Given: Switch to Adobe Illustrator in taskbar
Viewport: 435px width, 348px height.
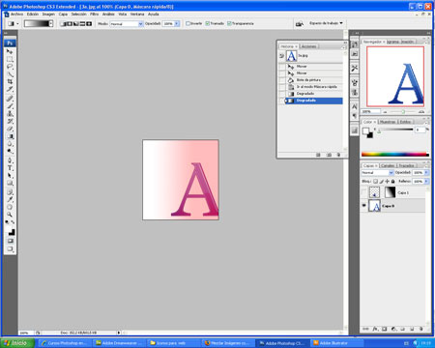Looking at the screenshot, I should (x=336, y=343).
